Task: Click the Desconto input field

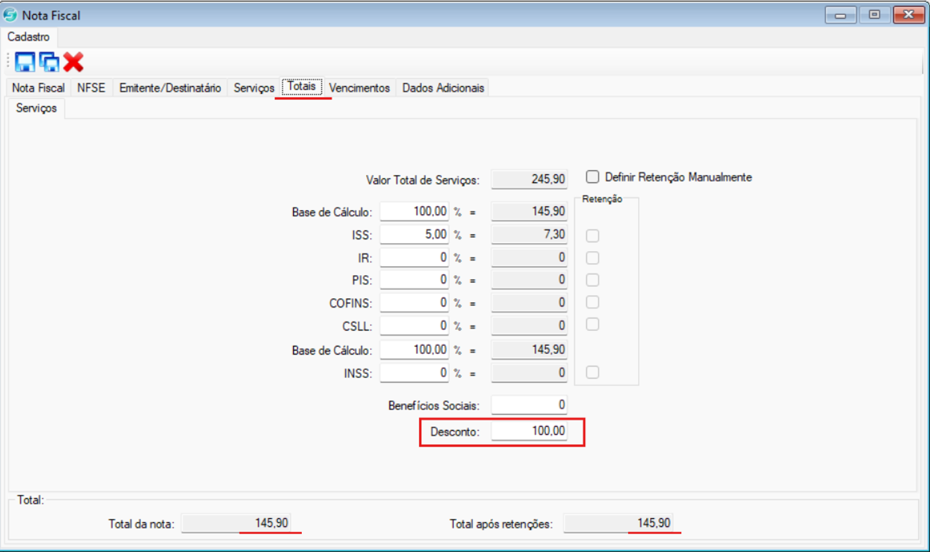Action: pos(529,431)
